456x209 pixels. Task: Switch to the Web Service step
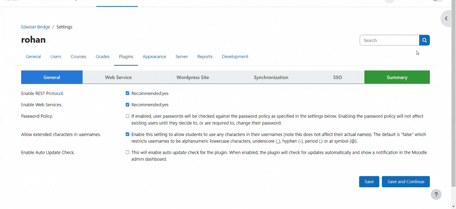(x=119, y=77)
